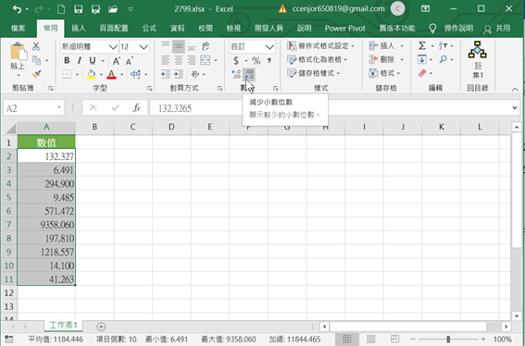Image resolution: width=525 pixels, height=346 pixels.
Task: Open the font name dropdown 新細明體
Action: [113, 47]
